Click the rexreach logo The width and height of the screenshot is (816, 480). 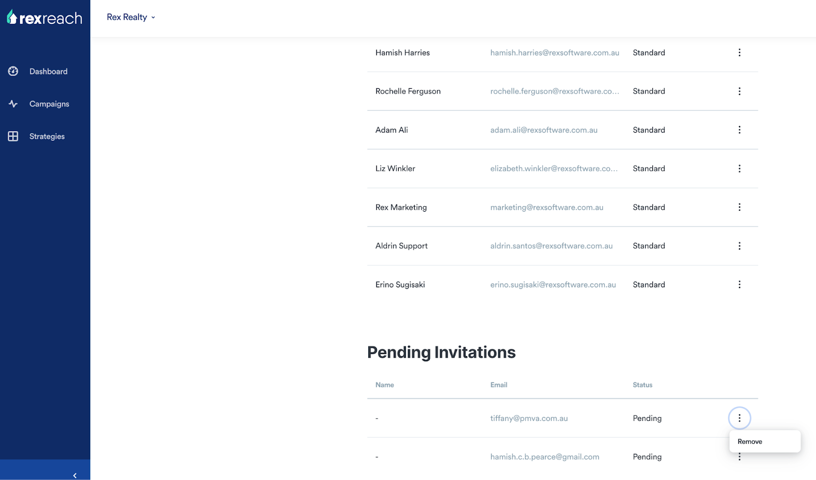pos(44,18)
